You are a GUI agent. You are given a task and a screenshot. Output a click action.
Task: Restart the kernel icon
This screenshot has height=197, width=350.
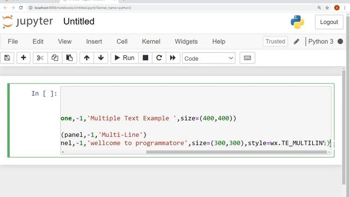(159, 58)
